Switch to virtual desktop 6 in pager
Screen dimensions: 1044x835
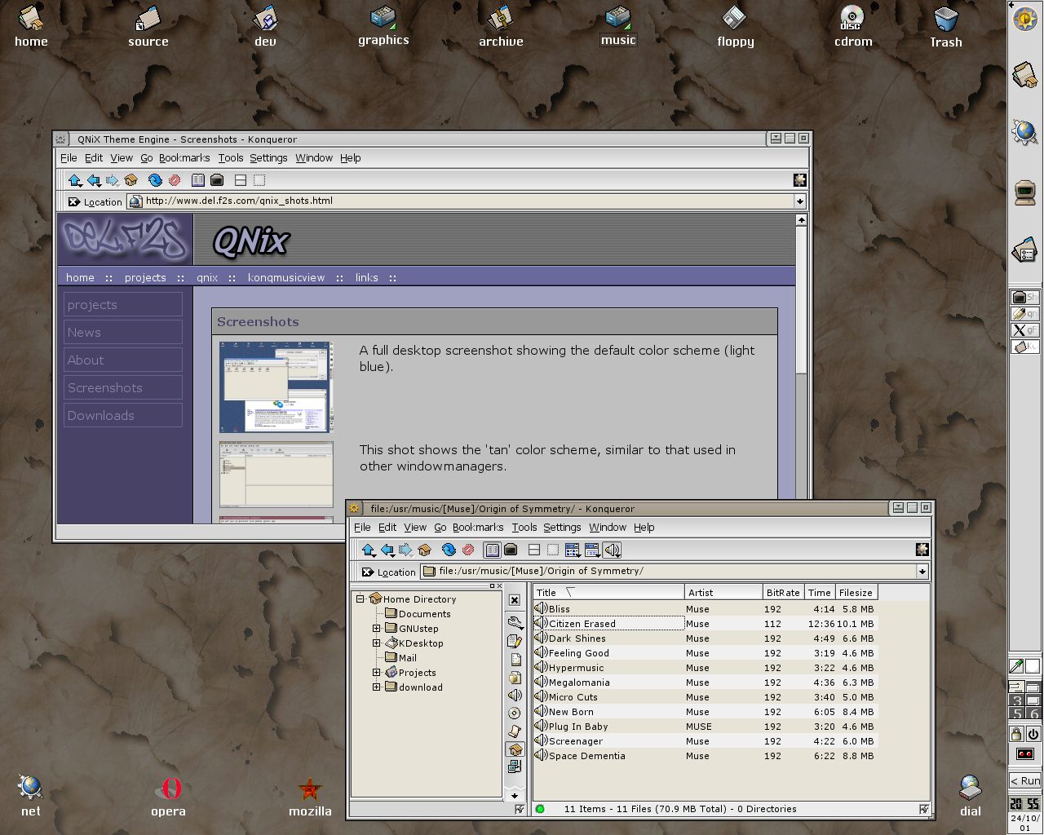click(1033, 714)
